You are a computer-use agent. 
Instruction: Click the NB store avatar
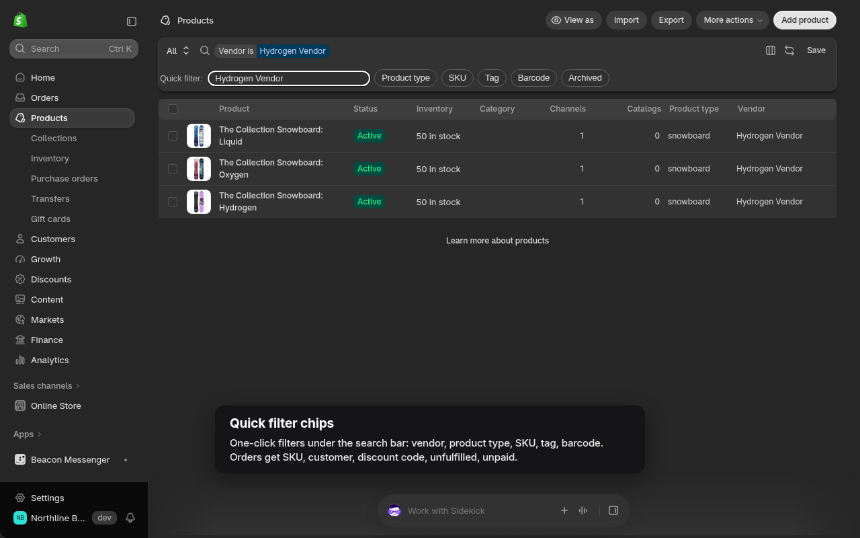[x=20, y=518]
